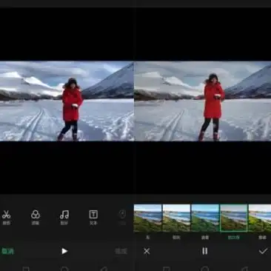Select the scissors trim tool
271x271 pixels.
pyautogui.click(x=7, y=217)
